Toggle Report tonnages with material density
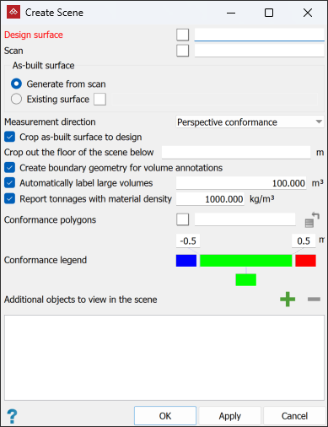The image size is (328, 427). pyautogui.click(x=10, y=199)
